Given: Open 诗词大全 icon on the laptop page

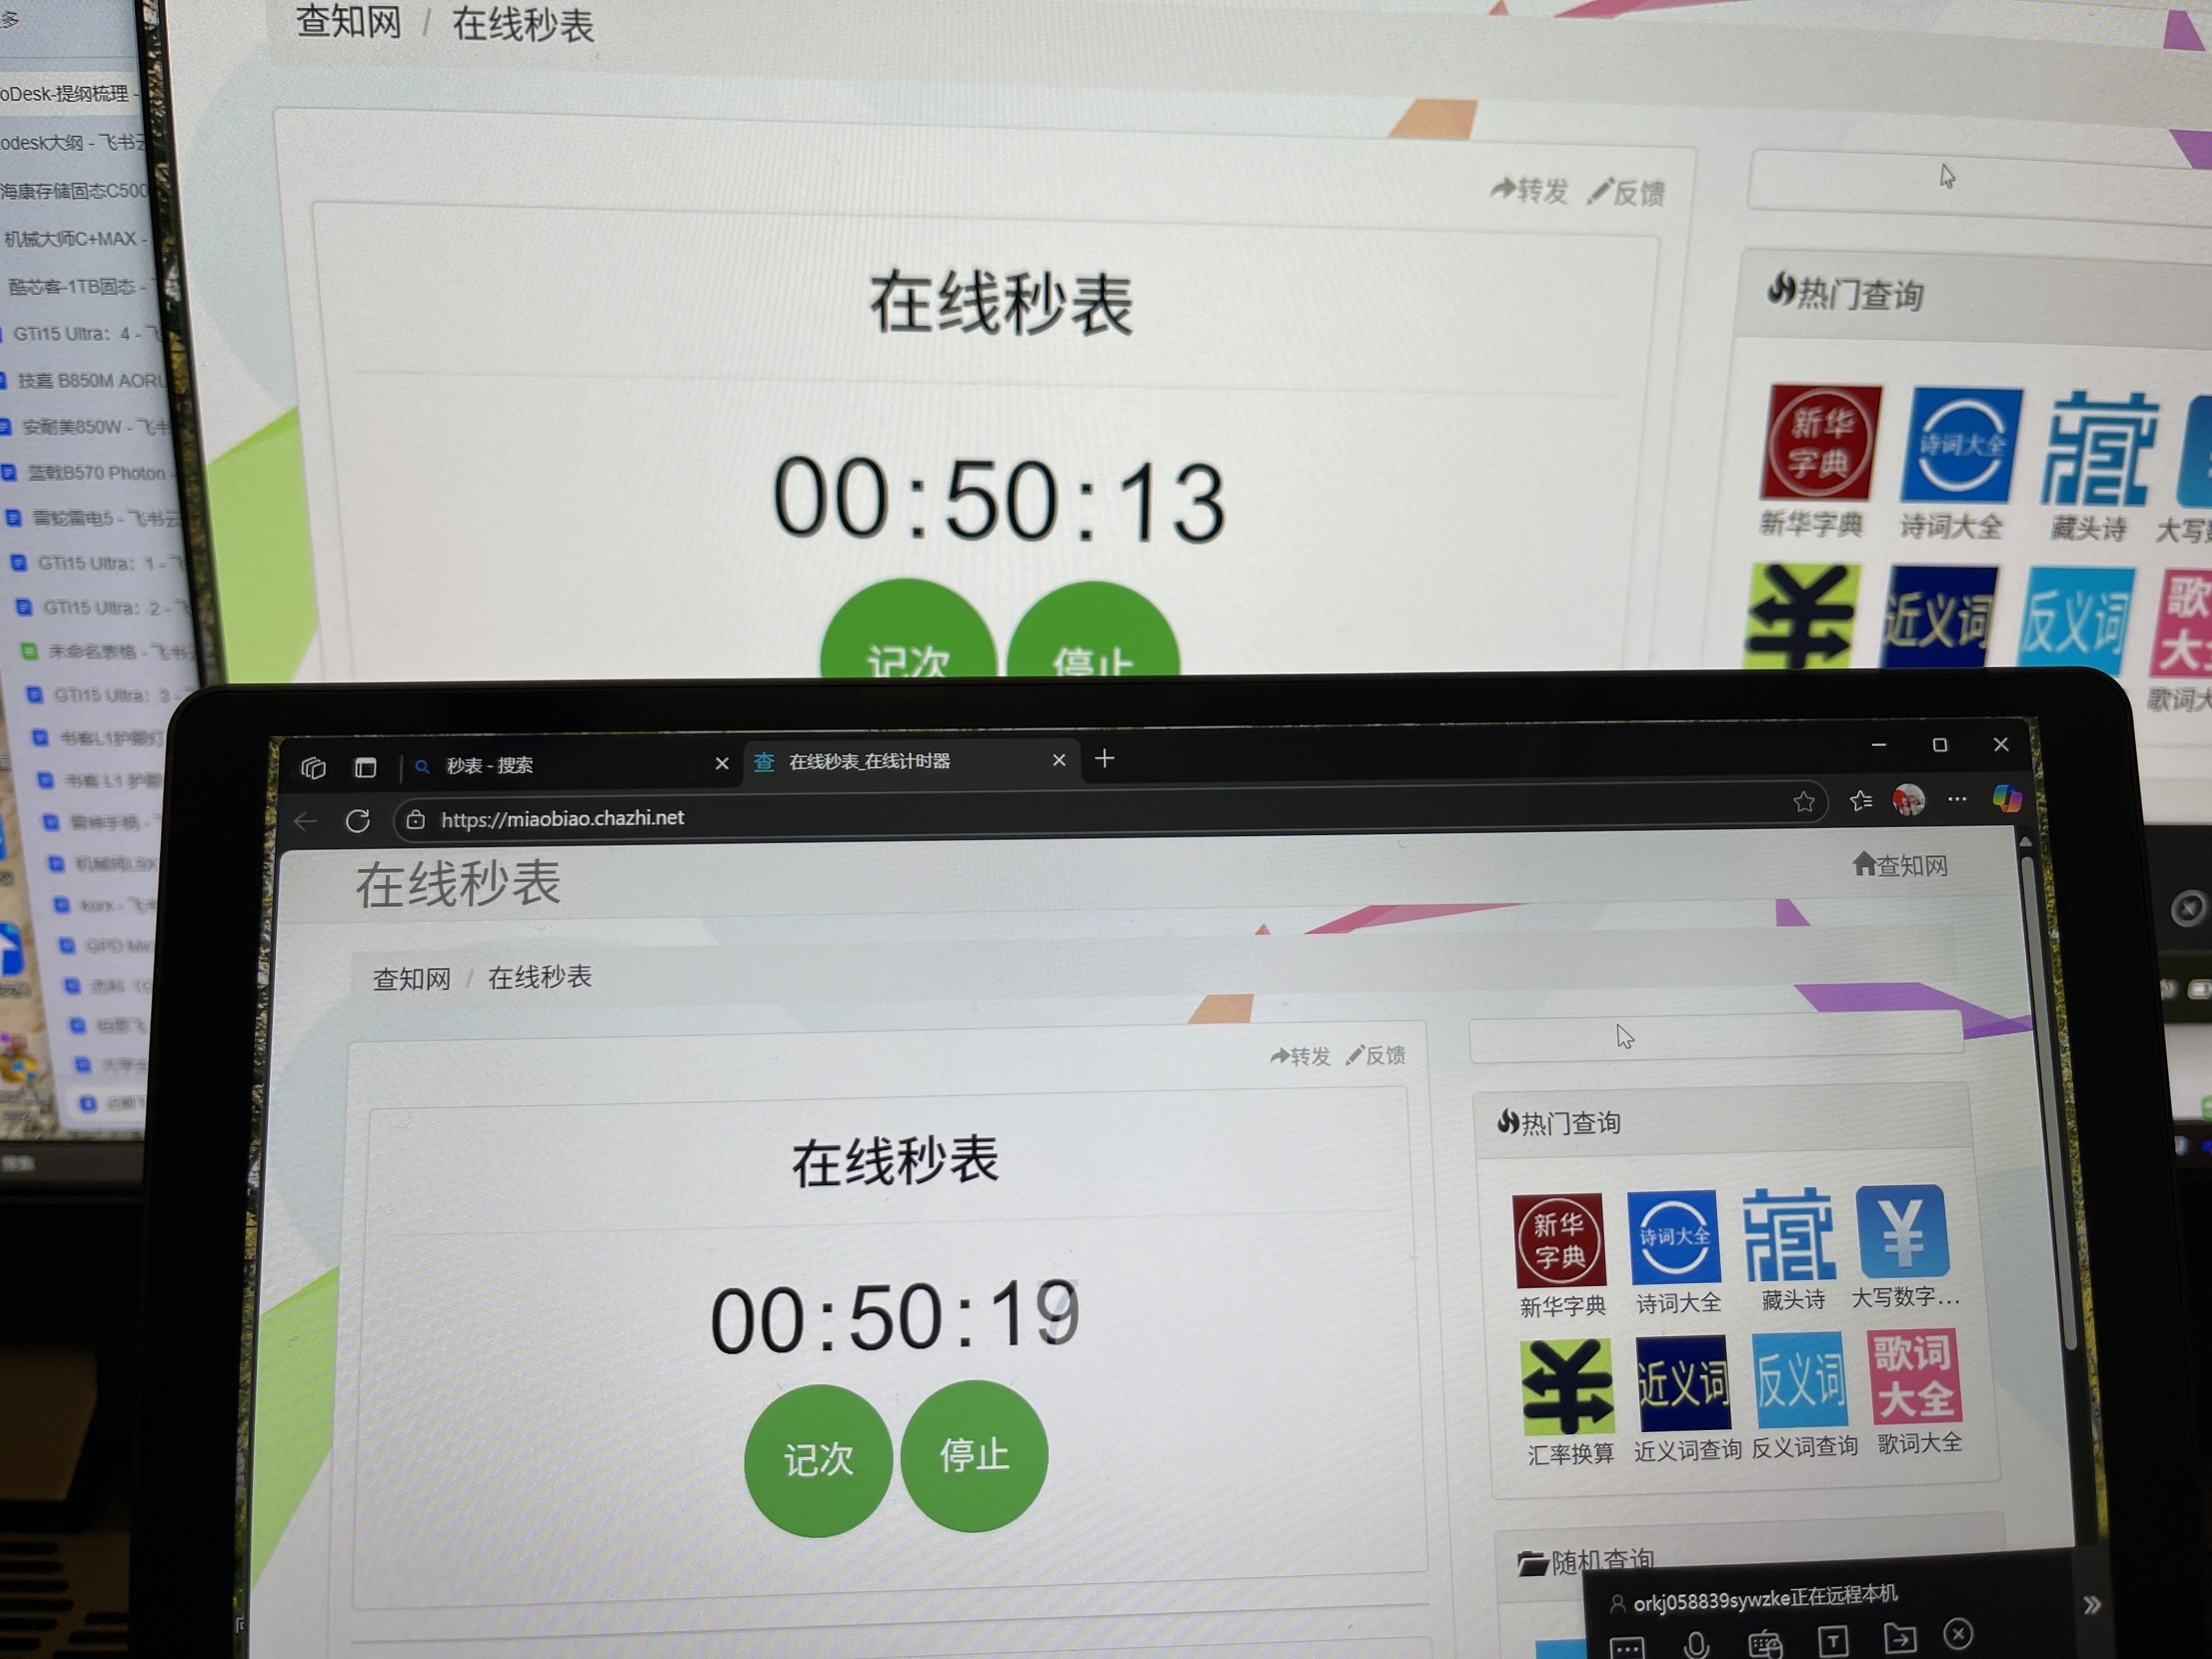Looking at the screenshot, I should [x=1675, y=1237].
